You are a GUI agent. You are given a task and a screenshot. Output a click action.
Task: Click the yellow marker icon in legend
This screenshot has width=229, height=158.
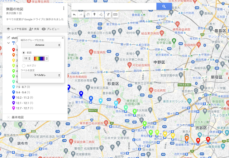[13, 60]
